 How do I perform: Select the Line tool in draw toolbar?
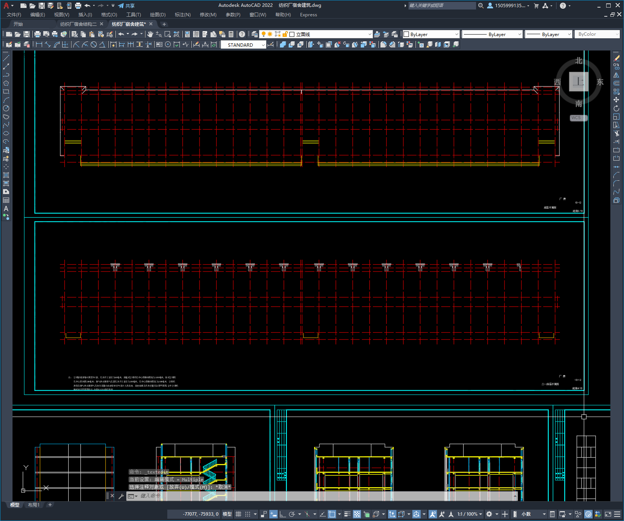(x=6, y=58)
